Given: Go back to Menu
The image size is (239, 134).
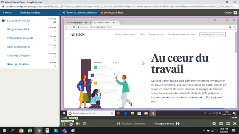Looking at the screenshot, I should (x=7, y=13).
